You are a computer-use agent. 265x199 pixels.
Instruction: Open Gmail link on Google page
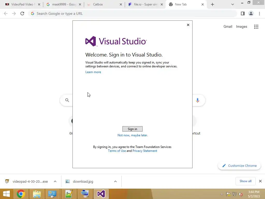(228, 27)
